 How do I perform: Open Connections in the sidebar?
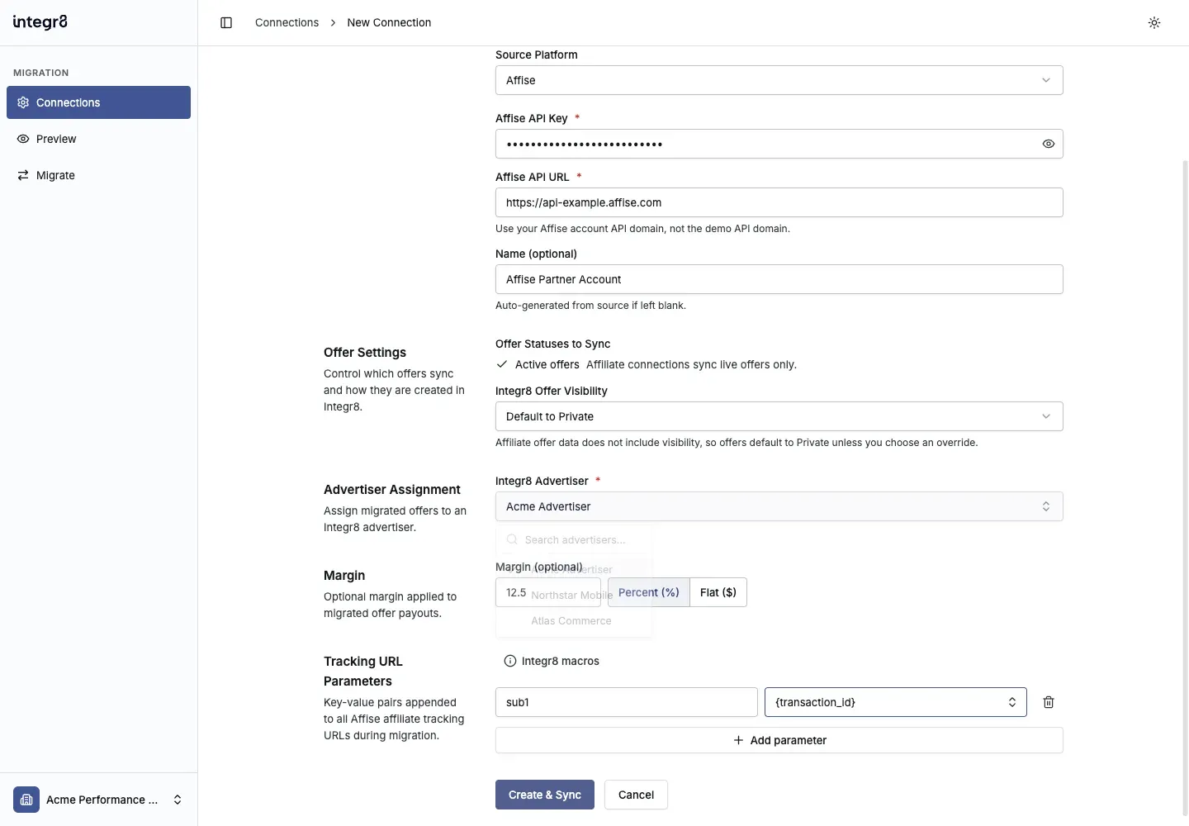[98, 102]
